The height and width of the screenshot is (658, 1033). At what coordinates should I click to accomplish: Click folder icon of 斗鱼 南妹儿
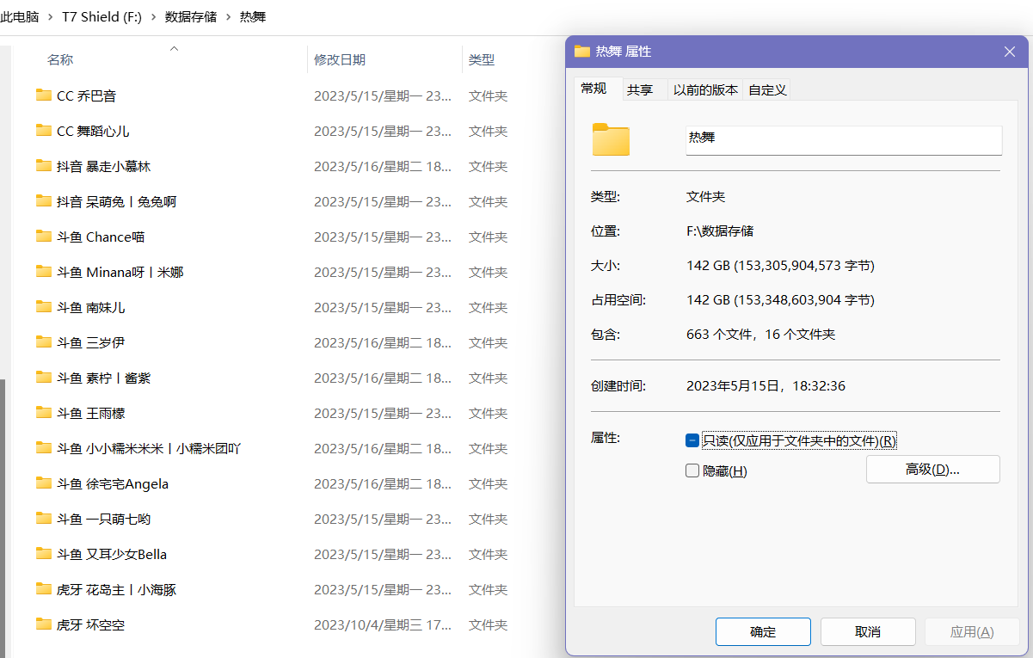tap(44, 307)
